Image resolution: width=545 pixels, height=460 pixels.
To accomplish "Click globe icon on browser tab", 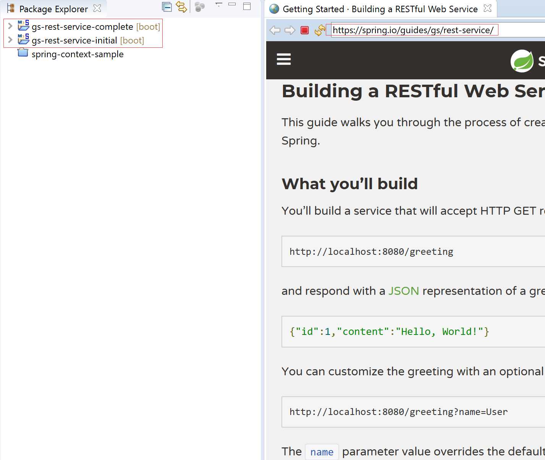I will [x=274, y=9].
